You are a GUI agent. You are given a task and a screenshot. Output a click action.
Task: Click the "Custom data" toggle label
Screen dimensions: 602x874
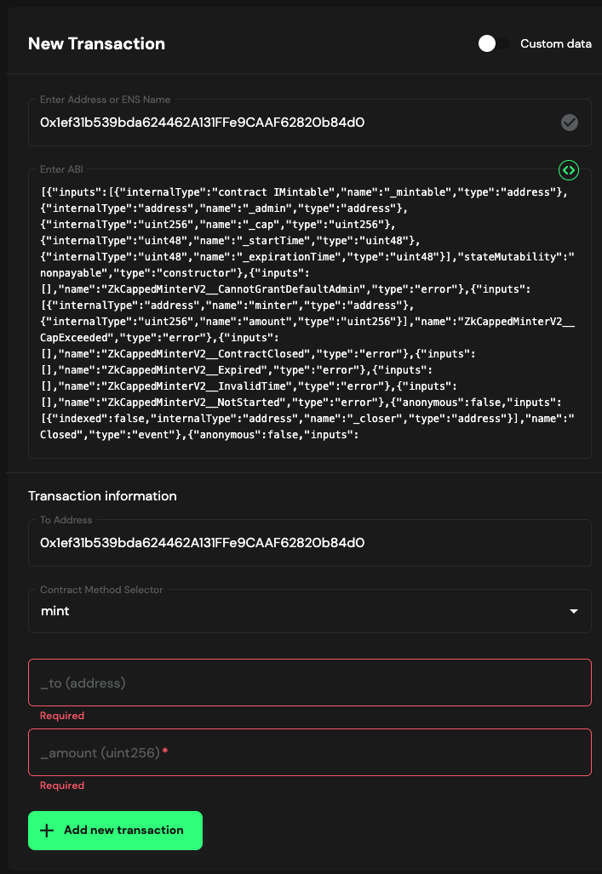click(555, 44)
